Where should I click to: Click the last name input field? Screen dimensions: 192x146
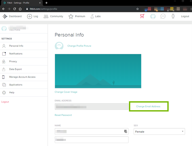92,140
